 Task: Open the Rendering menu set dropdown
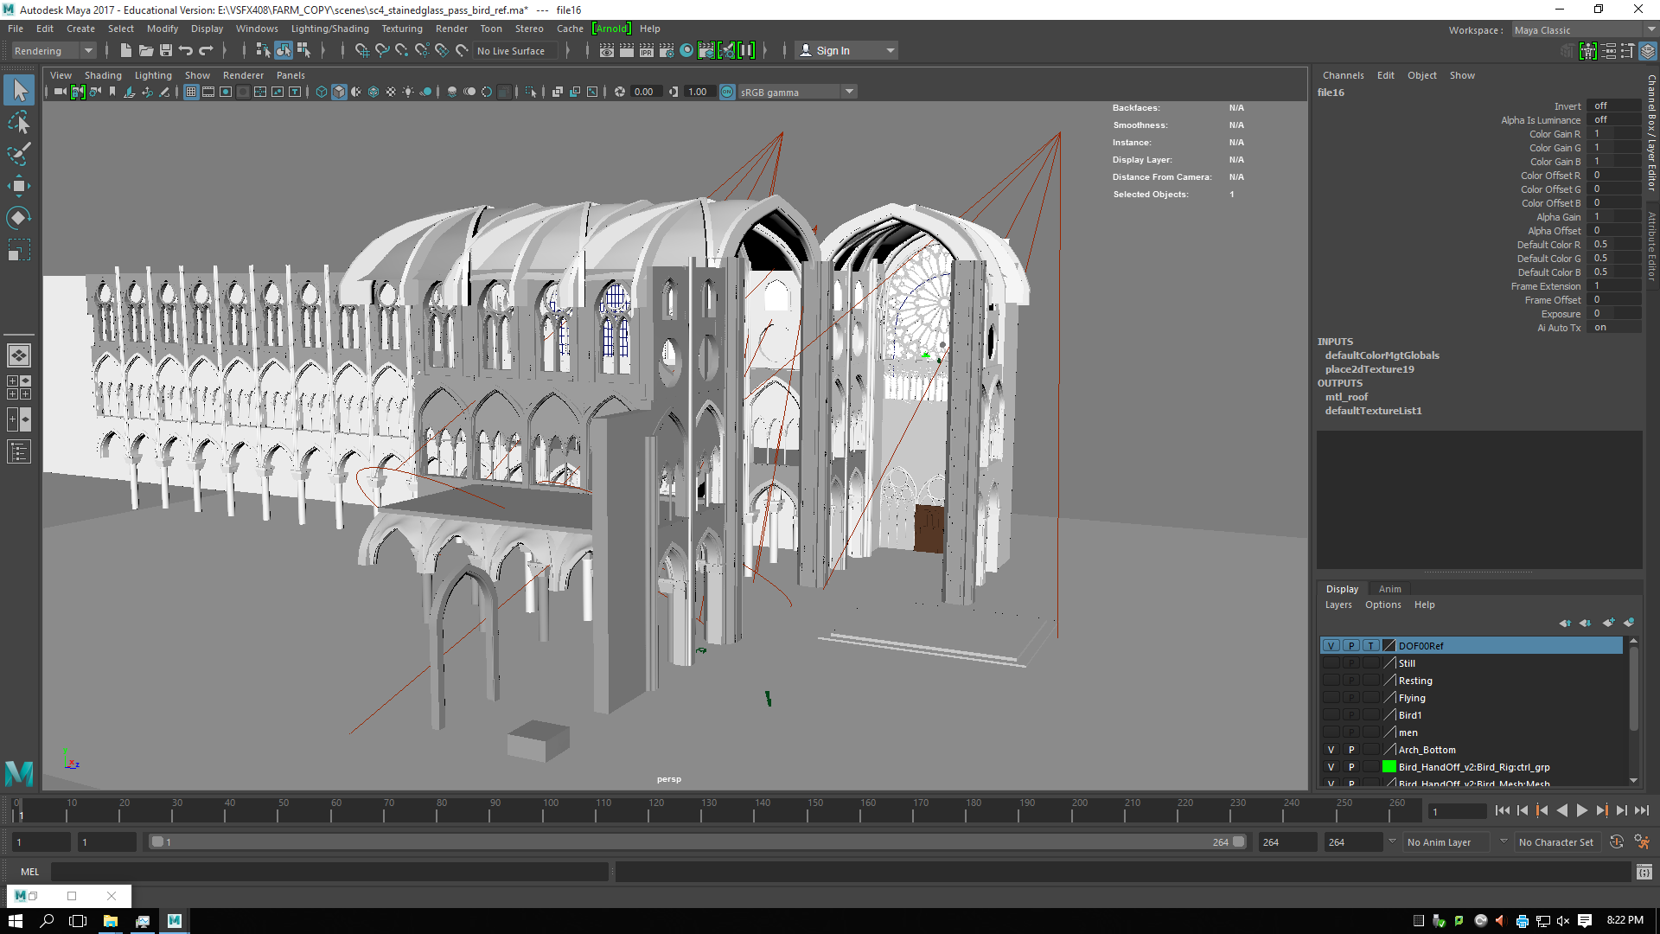tap(54, 51)
